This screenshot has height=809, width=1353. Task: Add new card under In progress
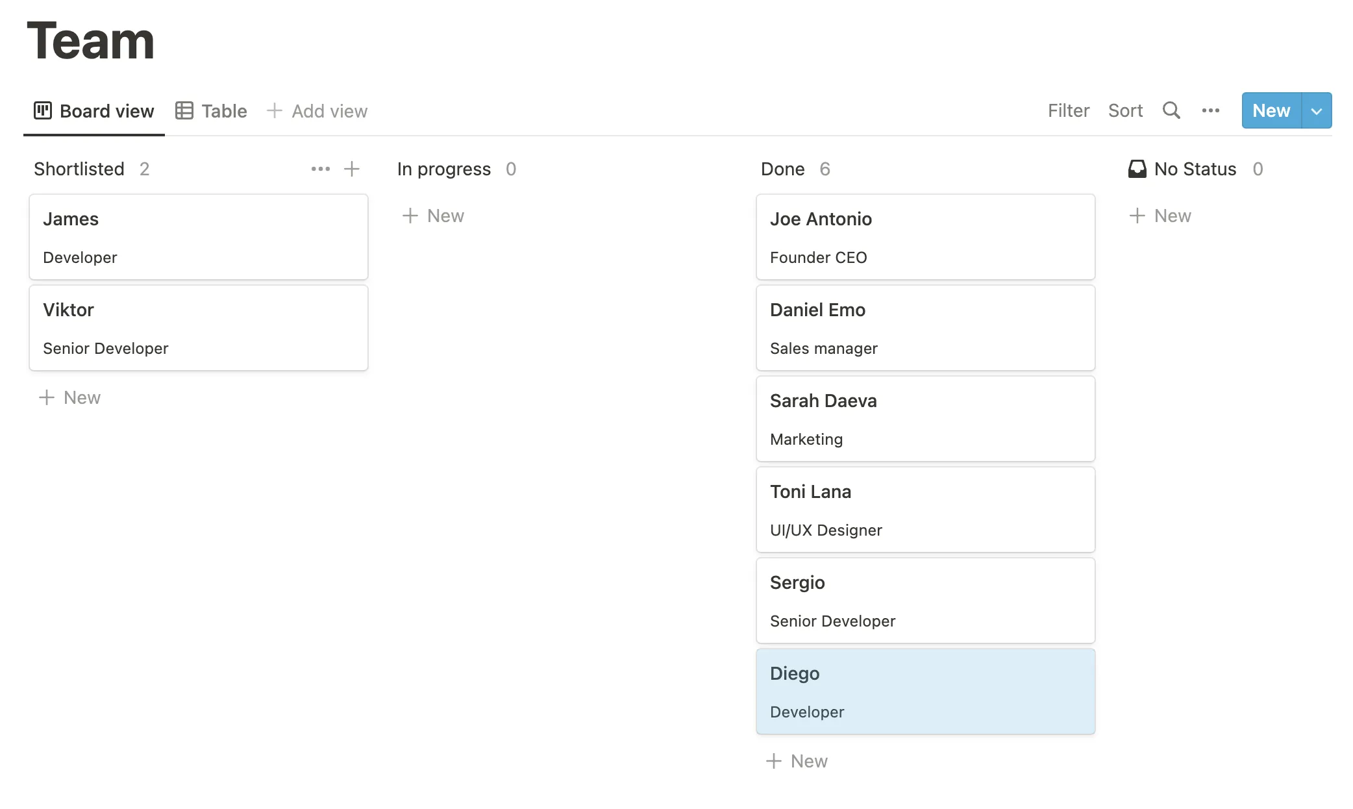tap(433, 216)
